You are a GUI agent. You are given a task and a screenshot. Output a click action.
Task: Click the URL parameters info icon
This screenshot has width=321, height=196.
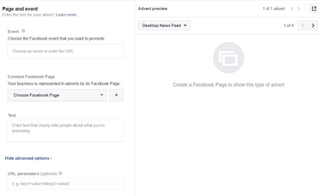(61, 174)
